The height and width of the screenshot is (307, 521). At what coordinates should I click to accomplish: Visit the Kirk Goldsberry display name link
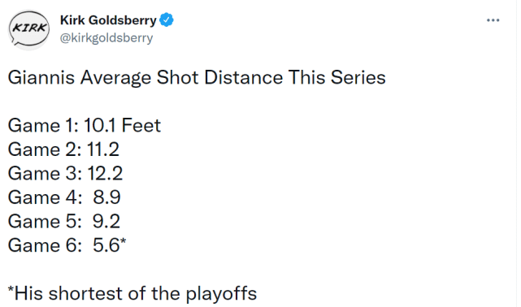108,20
